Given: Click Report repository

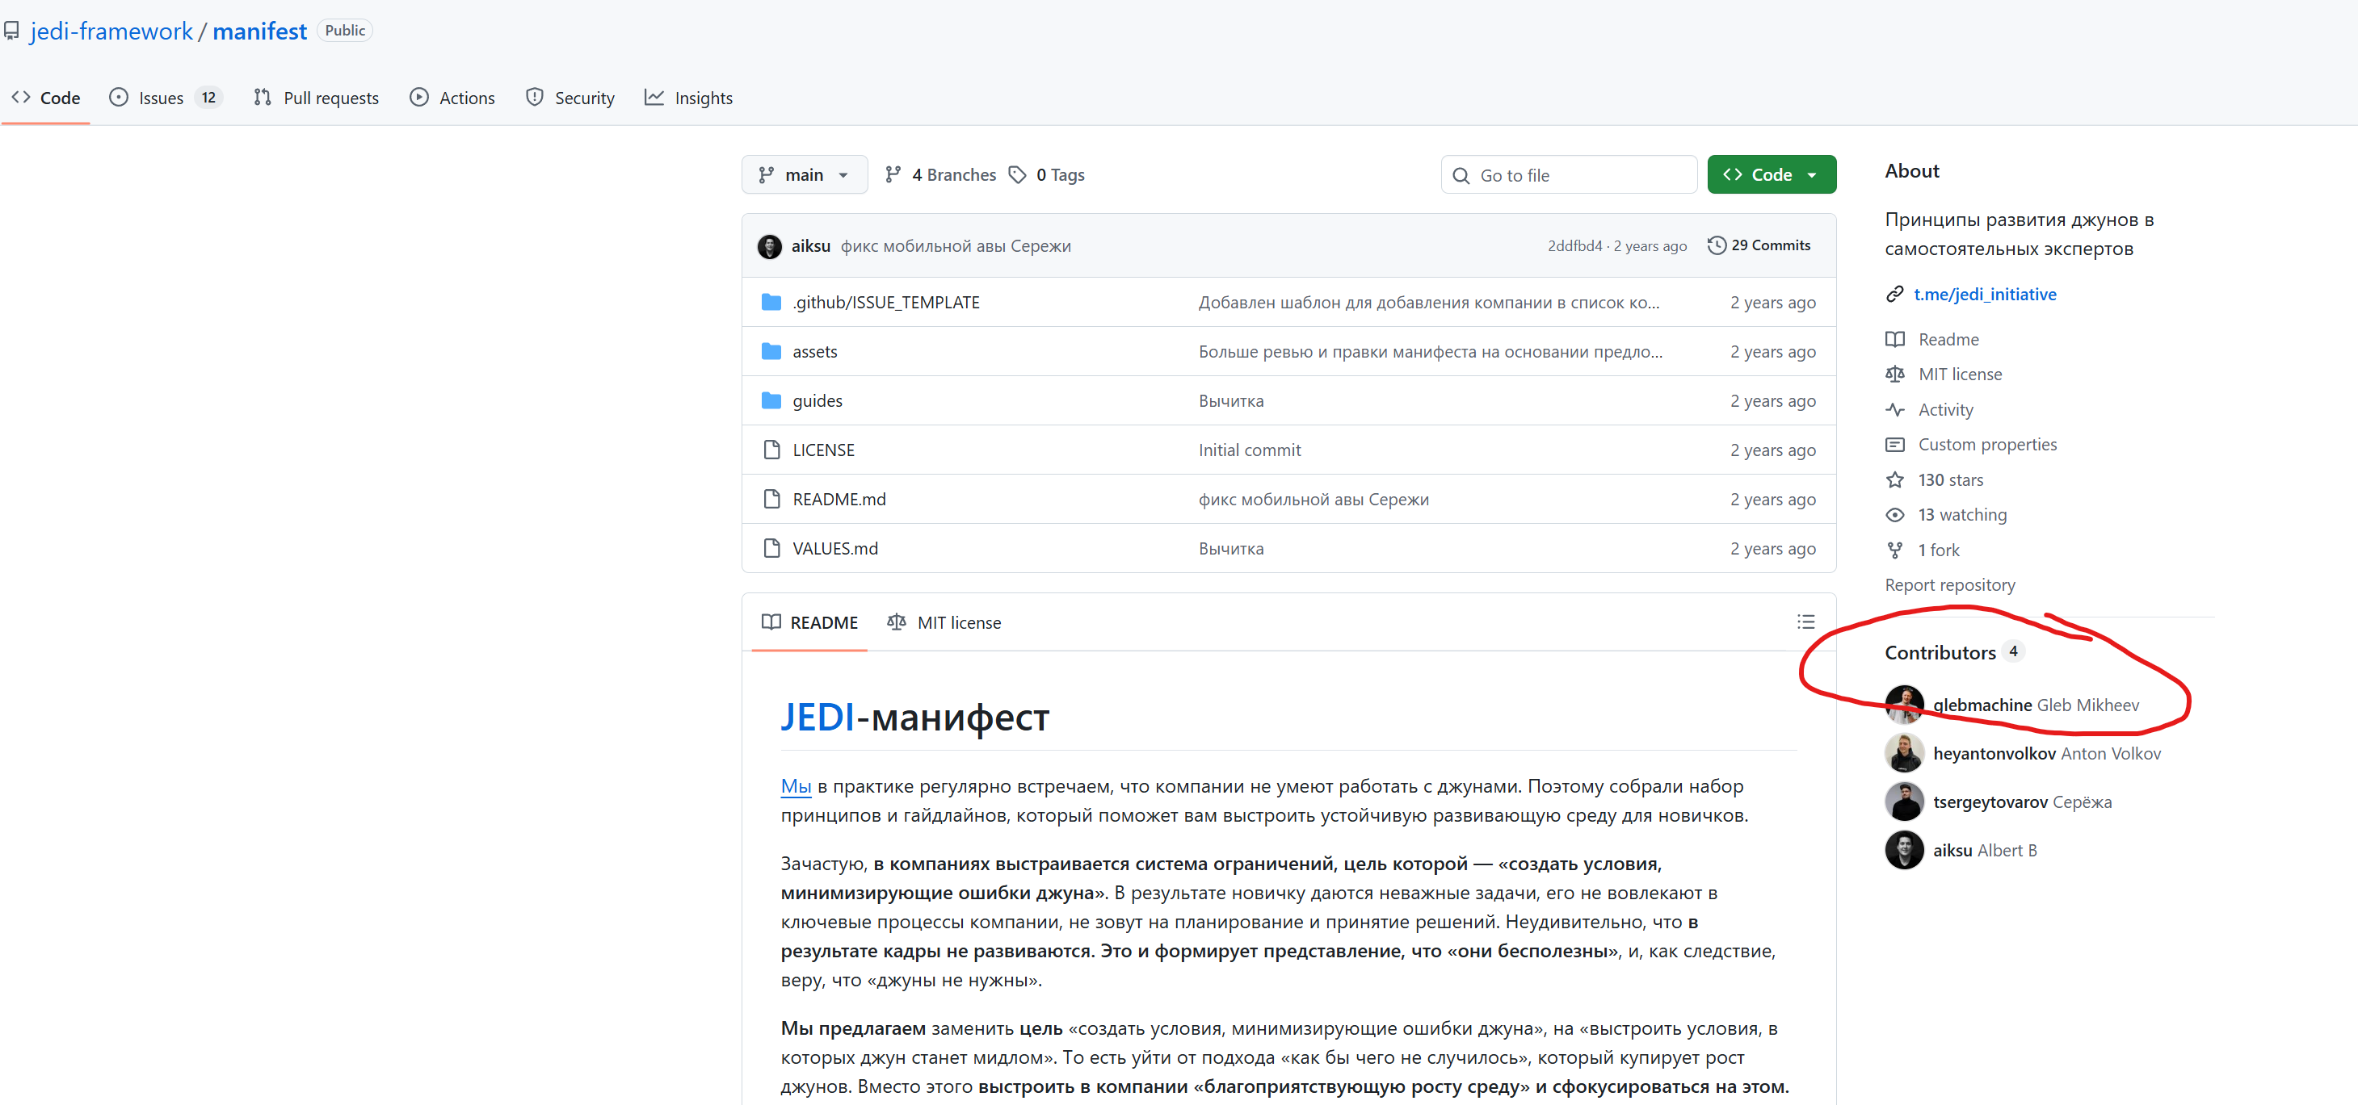Looking at the screenshot, I should coord(1950,585).
